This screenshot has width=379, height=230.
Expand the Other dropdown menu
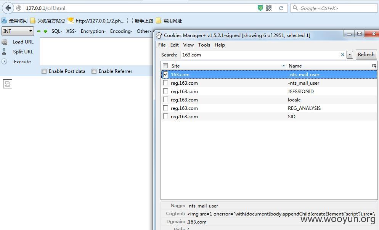[x=144, y=31]
